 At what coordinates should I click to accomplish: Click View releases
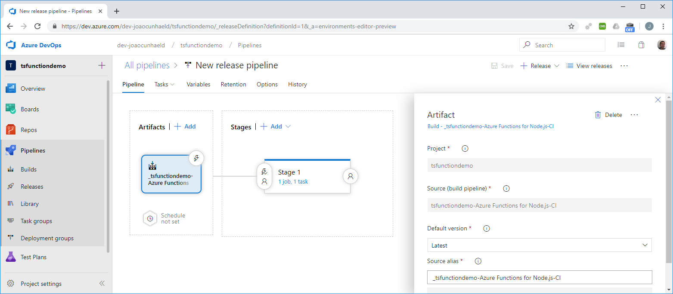point(589,66)
